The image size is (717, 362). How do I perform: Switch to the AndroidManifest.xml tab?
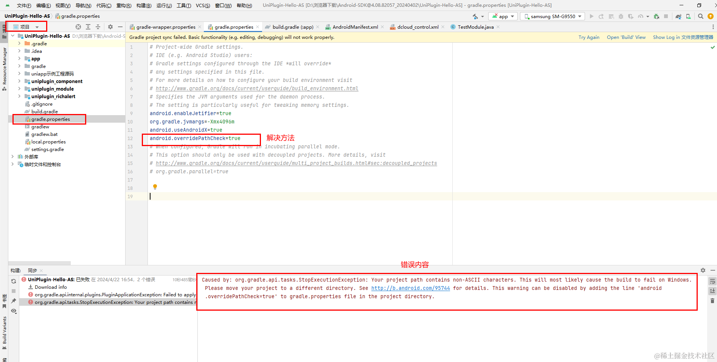tap(355, 27)
